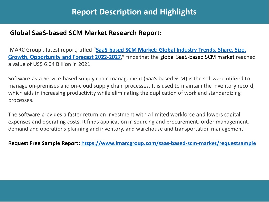
Task: Click 'IMARC Group's latest report, titled' text
Action: click(x=50, y=50)
